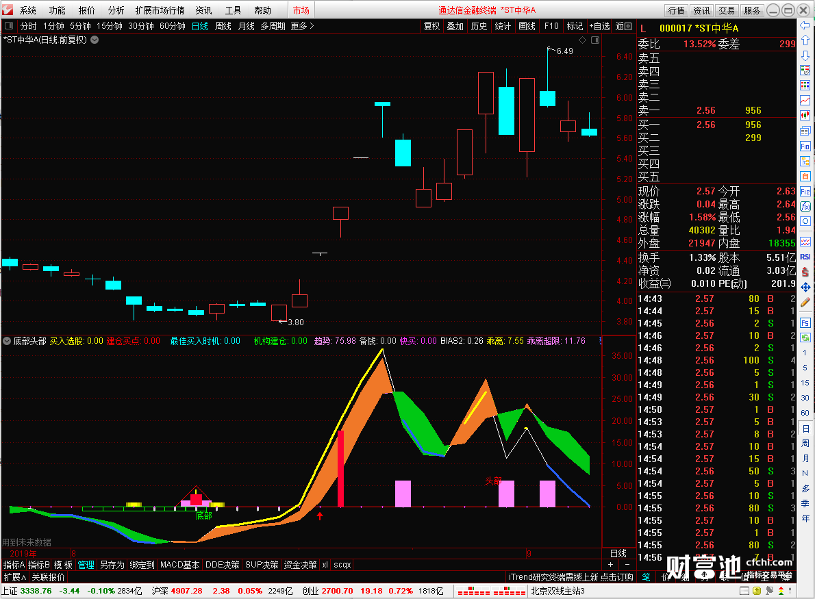
Task: Click the blue four-way move arrows icon
Action: coord(805,288)
